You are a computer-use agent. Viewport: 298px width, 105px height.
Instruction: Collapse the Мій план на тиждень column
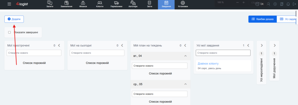(x=185, y=45)
